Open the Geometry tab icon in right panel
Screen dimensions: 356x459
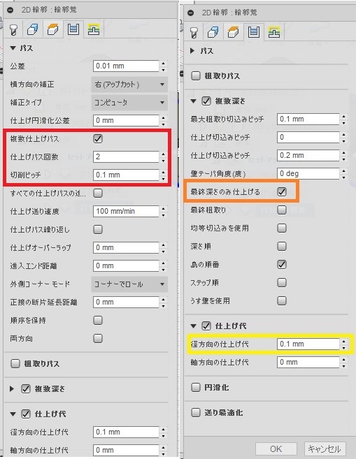pos(213,32)
